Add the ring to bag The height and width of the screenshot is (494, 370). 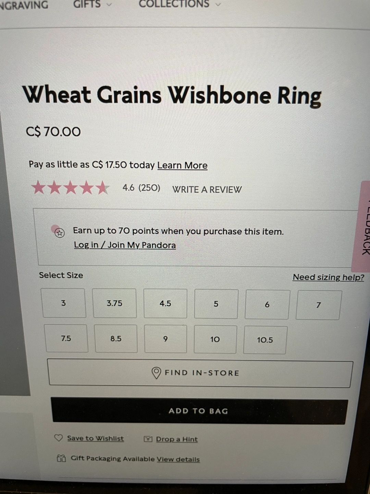click(x=199, y=411)
